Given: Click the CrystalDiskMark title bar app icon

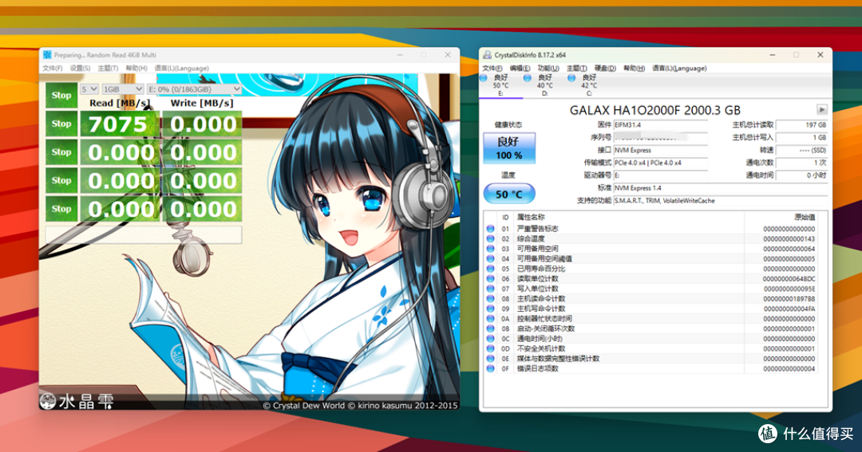Looking at the screenshot, I should click(47, 55).
